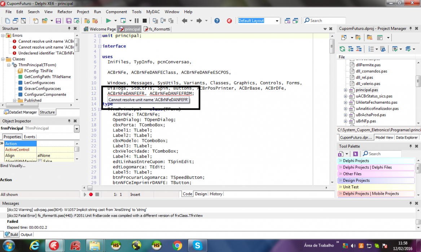Switch to the History tab
This screenshot has width=421, height=252.
pos(216,194)
